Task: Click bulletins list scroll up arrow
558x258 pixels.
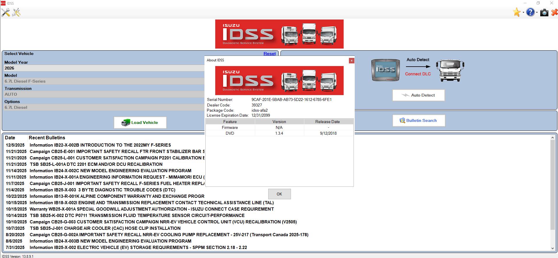Action: (x=552, y=138)
